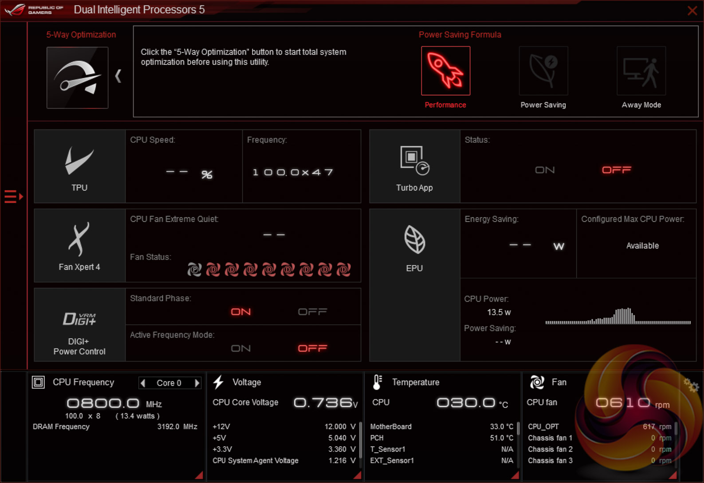Select the Performance rocket icon

tap(445, 71)
